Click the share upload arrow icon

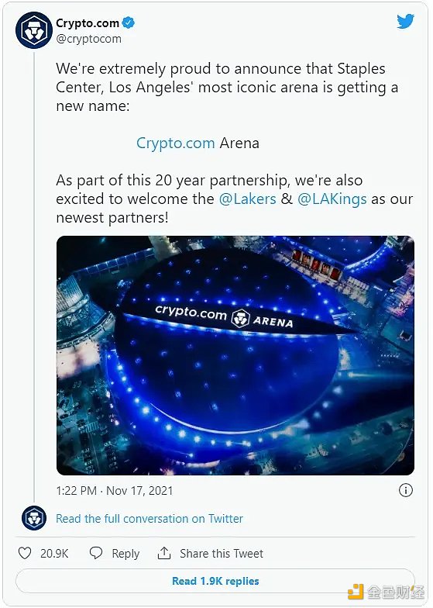point(164,553)
